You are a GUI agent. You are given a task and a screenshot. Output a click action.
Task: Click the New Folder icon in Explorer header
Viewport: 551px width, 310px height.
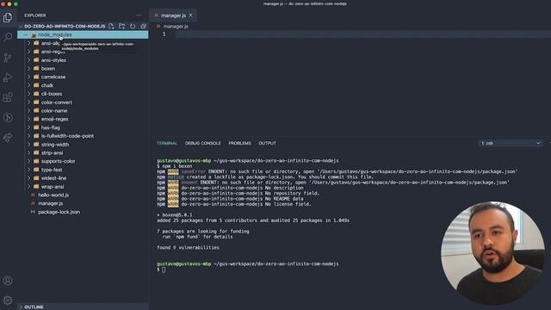pos(122,26)
